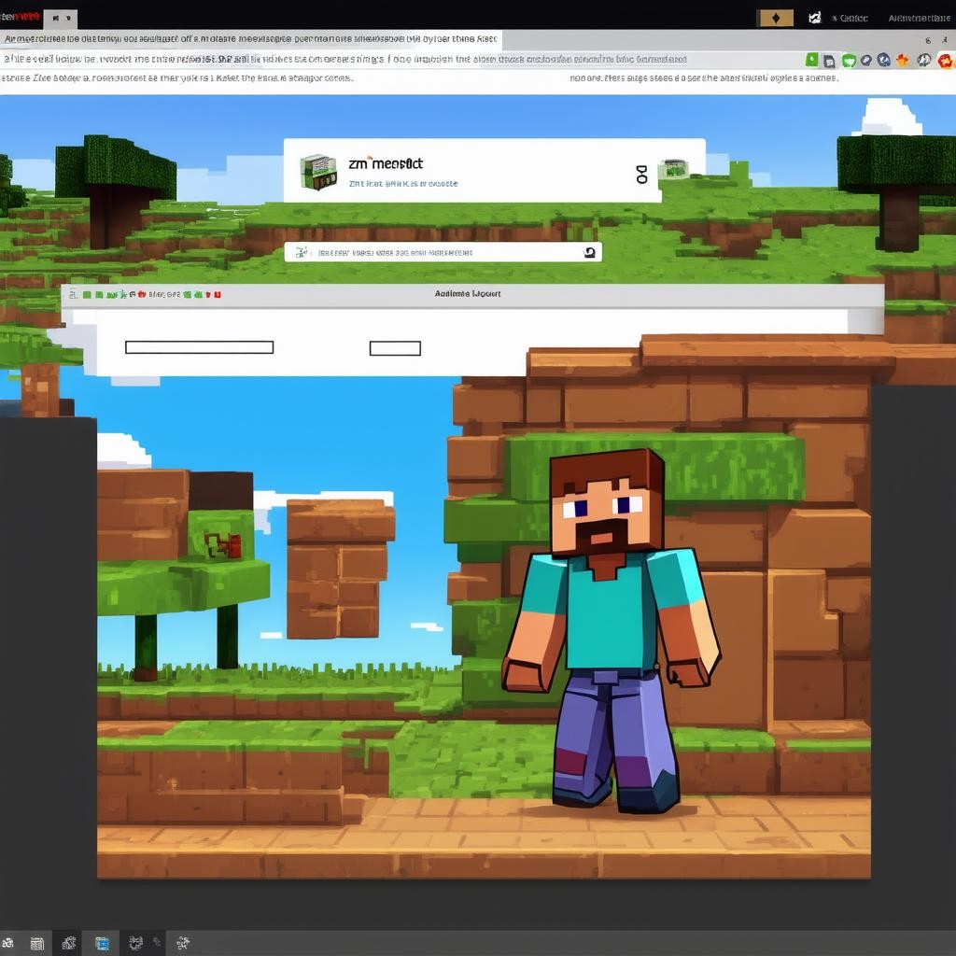The image size is (956, 956).
Task: Open the blue window app in taskbar
Action: (102, 943)
